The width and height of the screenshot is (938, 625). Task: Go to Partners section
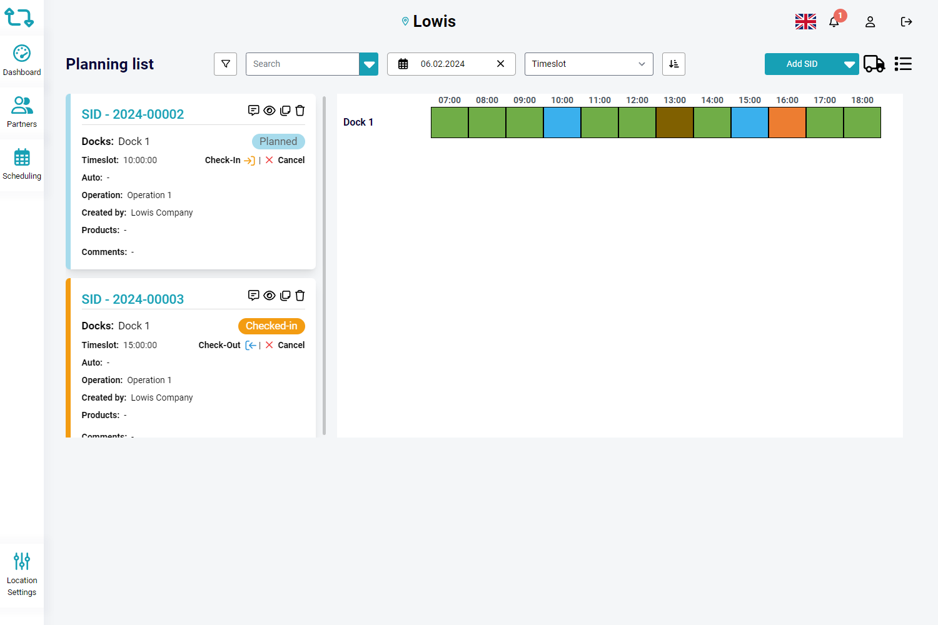[x=22, y=112]
